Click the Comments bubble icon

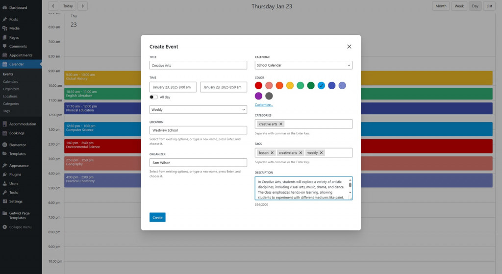click(x=4, y=46)
